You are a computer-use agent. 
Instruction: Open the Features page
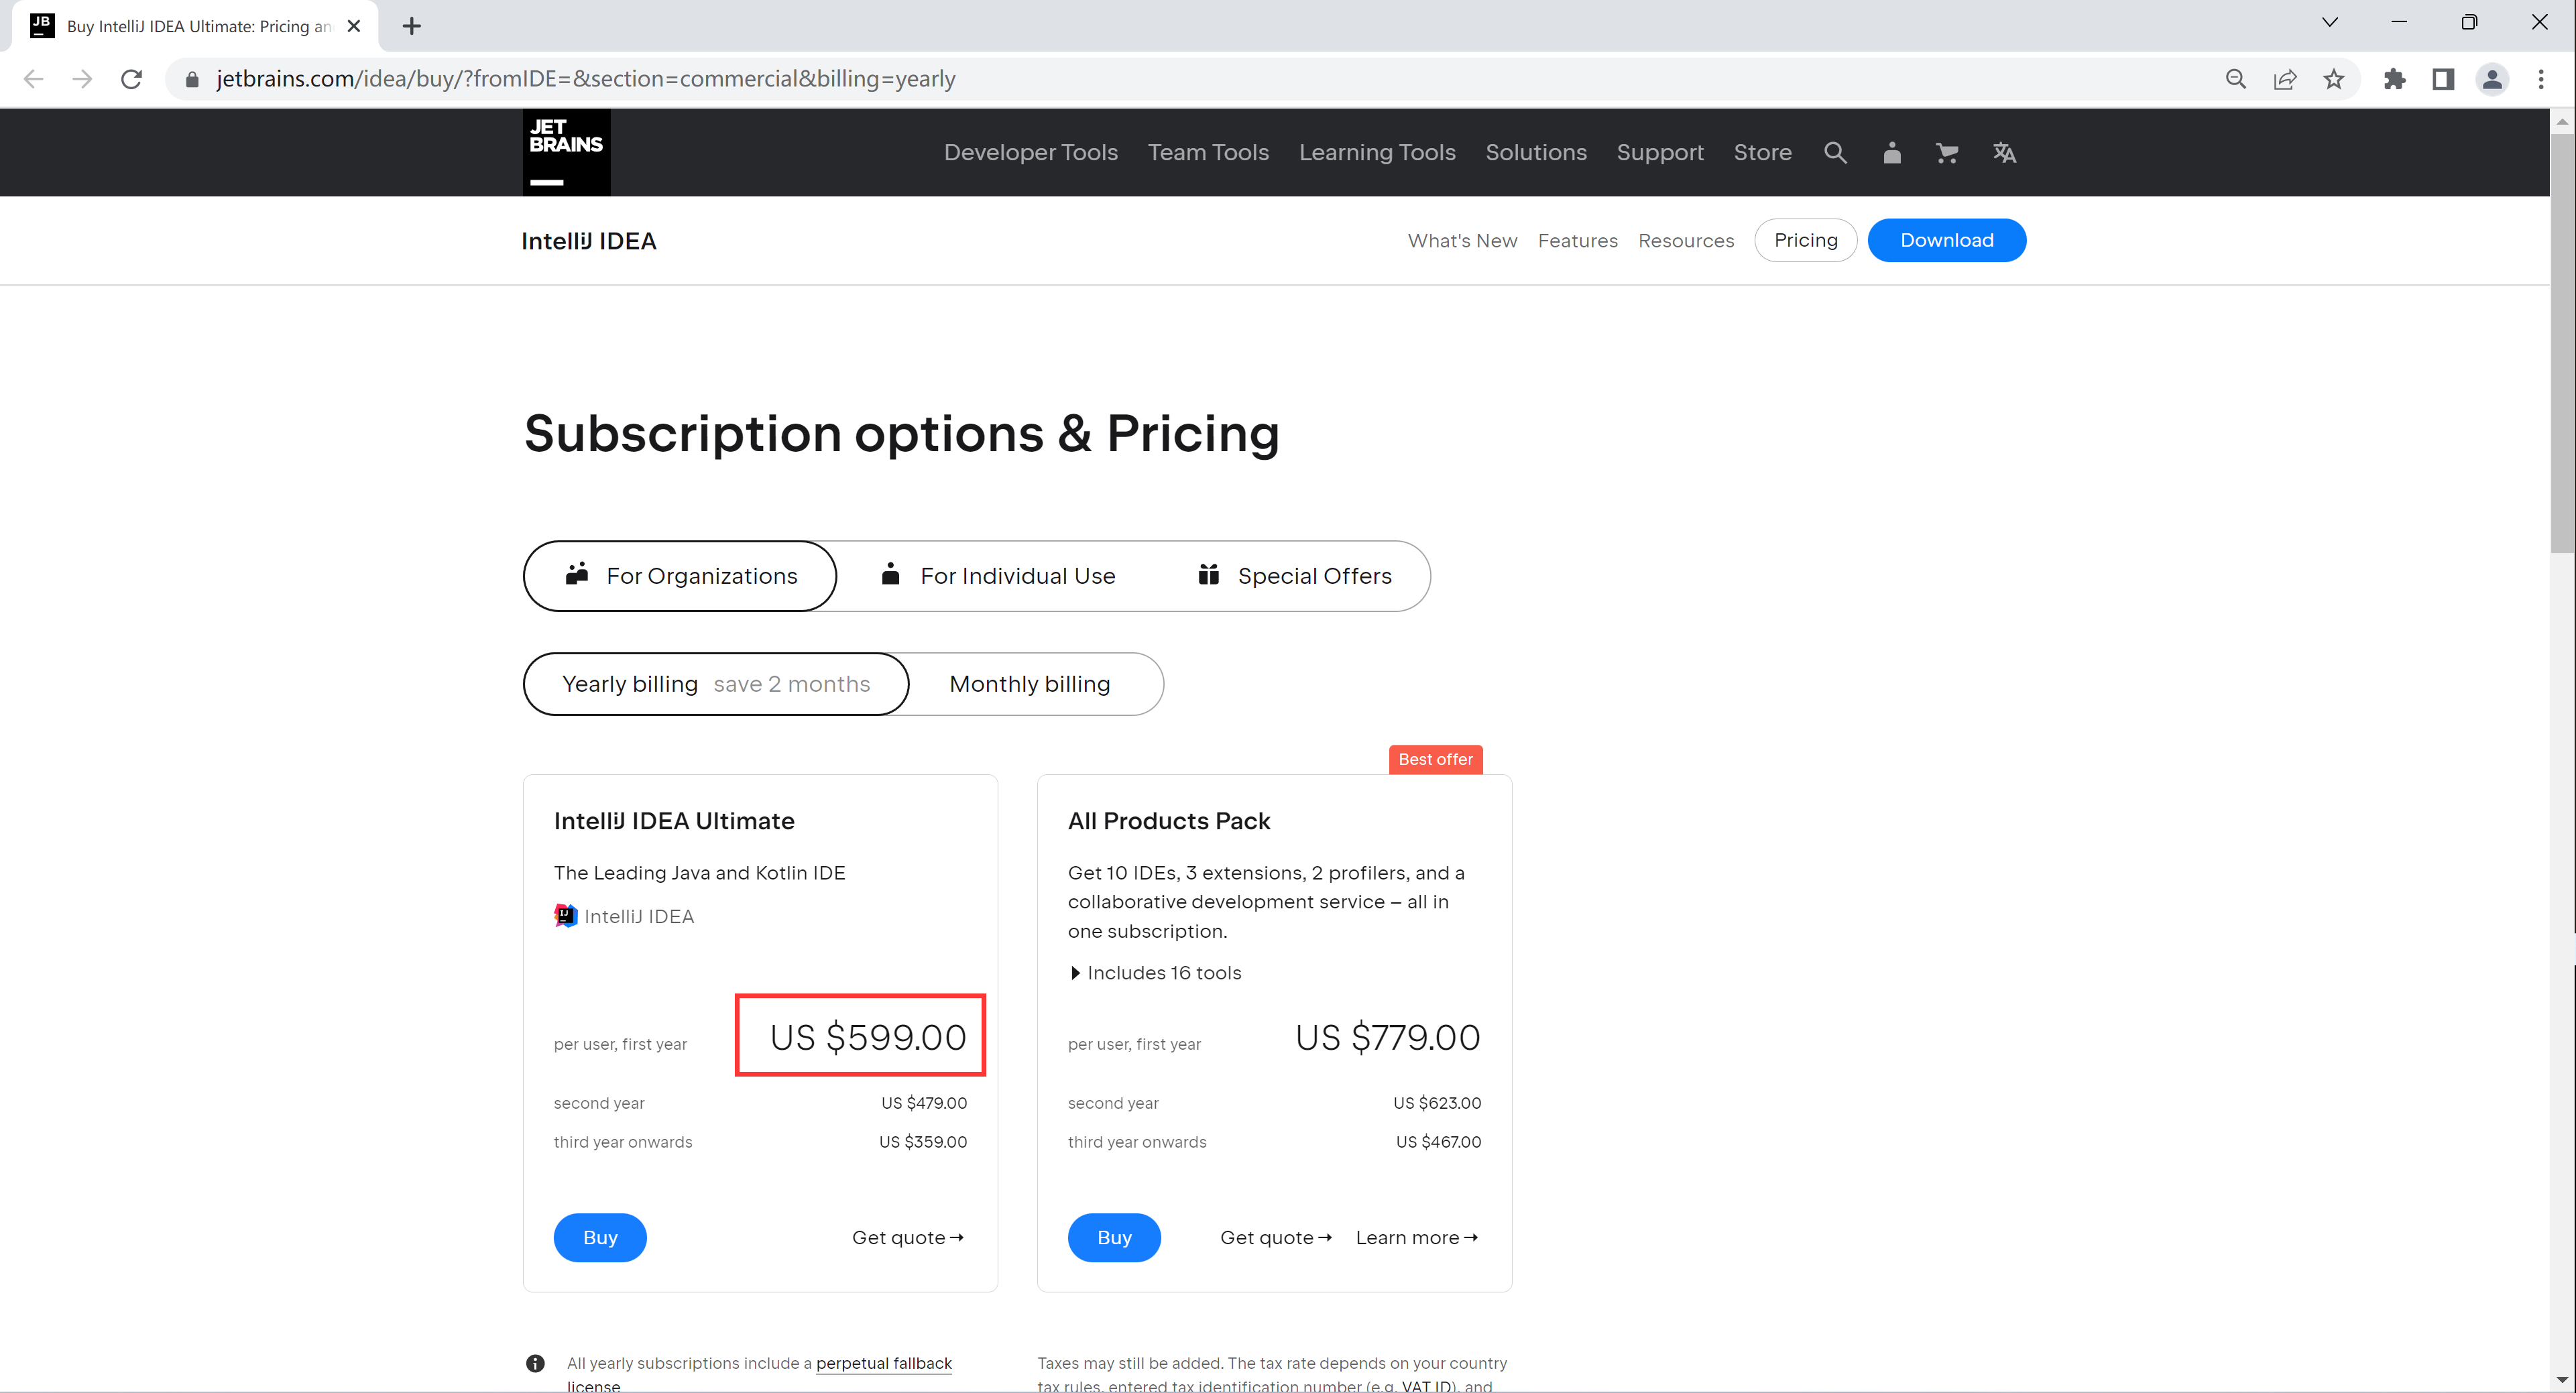click(1577, 241)
